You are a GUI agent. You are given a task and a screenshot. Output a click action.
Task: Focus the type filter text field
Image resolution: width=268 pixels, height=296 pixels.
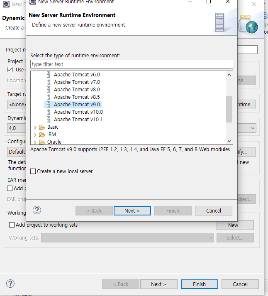point(132,64)
